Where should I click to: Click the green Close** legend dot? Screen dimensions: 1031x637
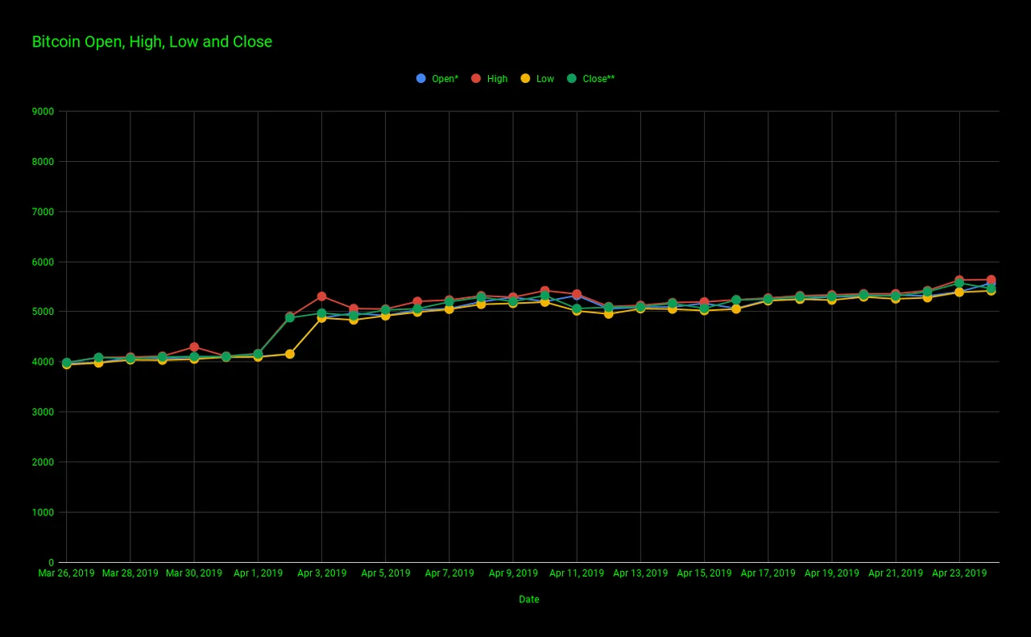tap(572, 78)
